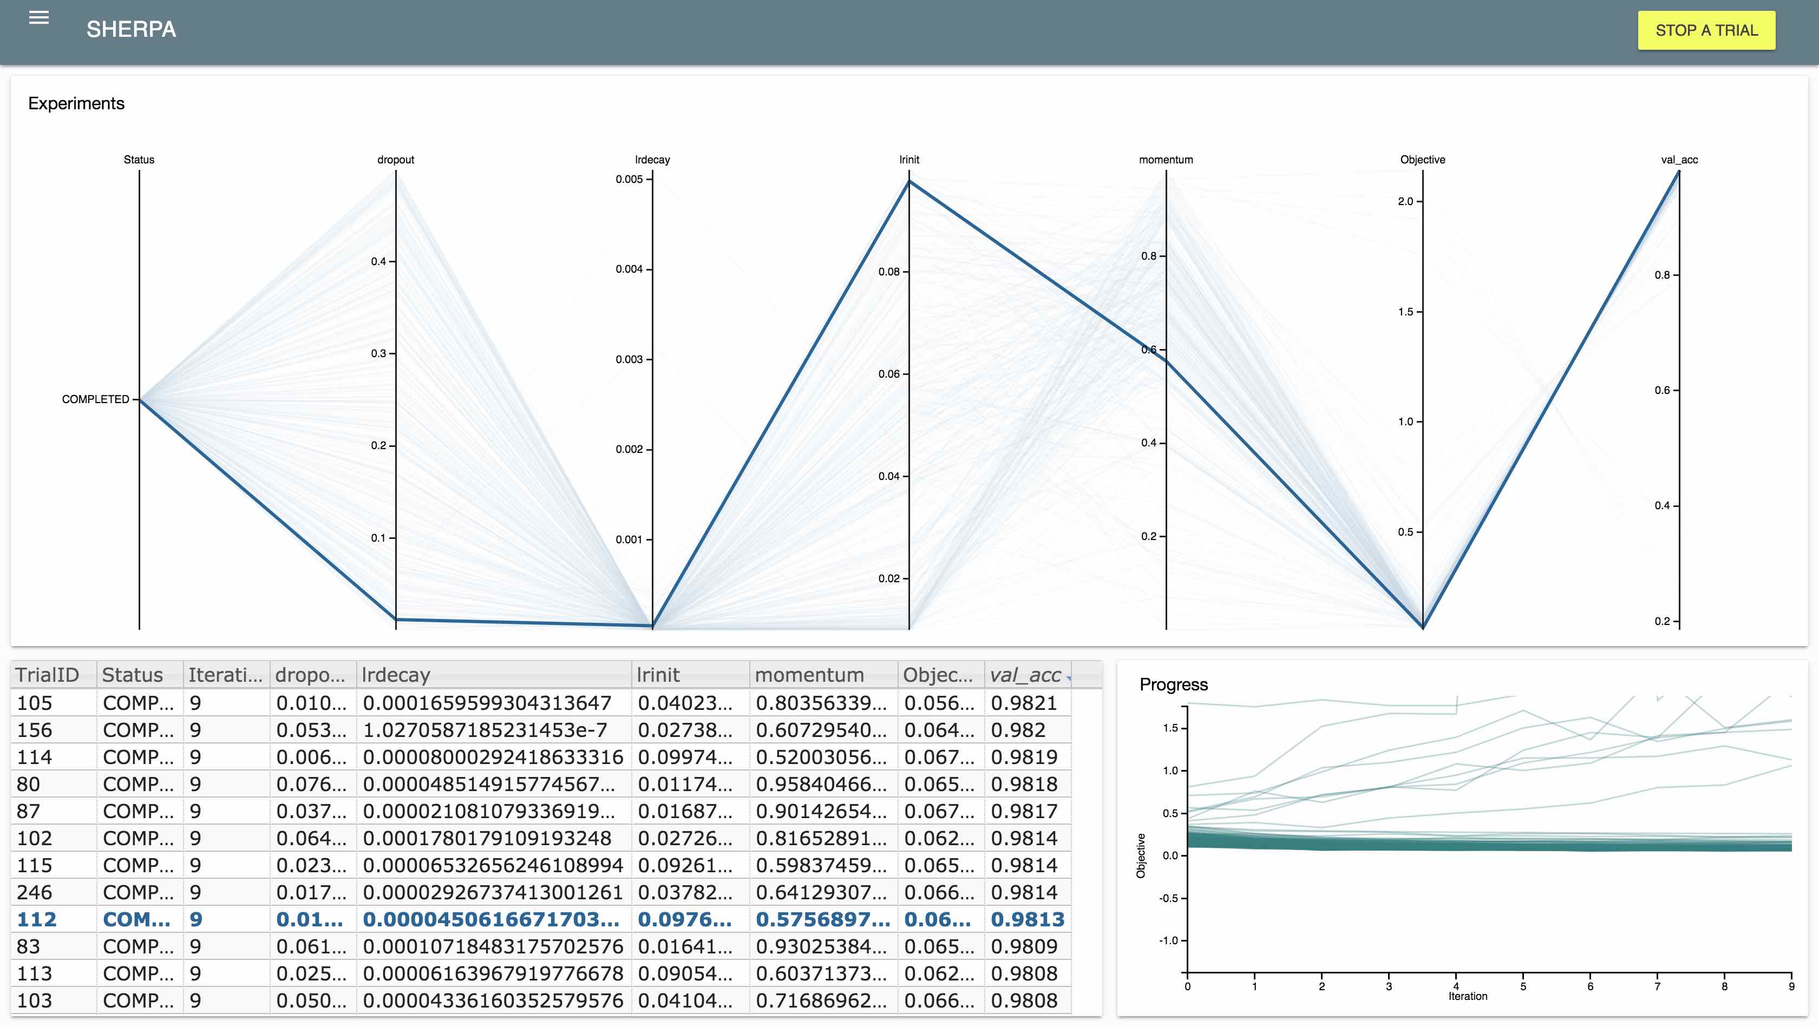Click lrinit value 0.09261...
The image size is (1819, 1027).
pos(684,865)
